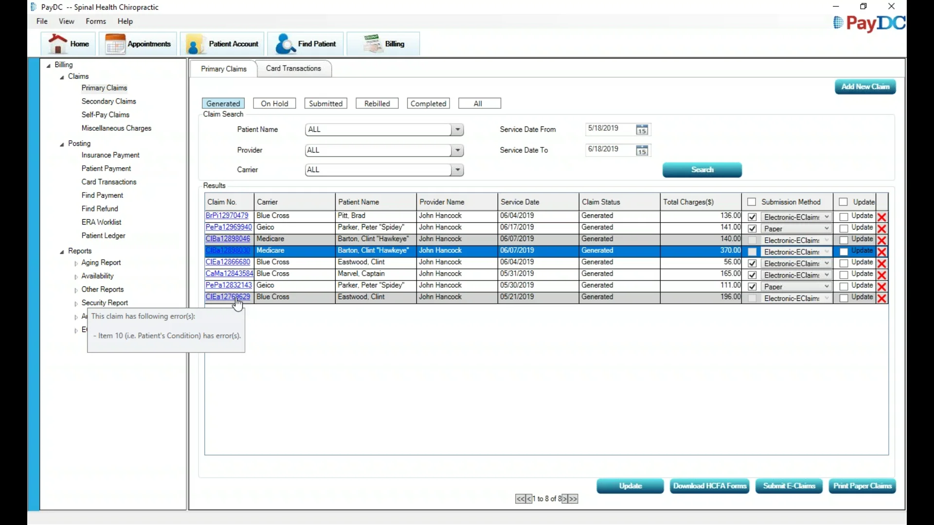Delete claim CaMa12843584 with red X
934x525 pixels.
(x=881, y=275)
